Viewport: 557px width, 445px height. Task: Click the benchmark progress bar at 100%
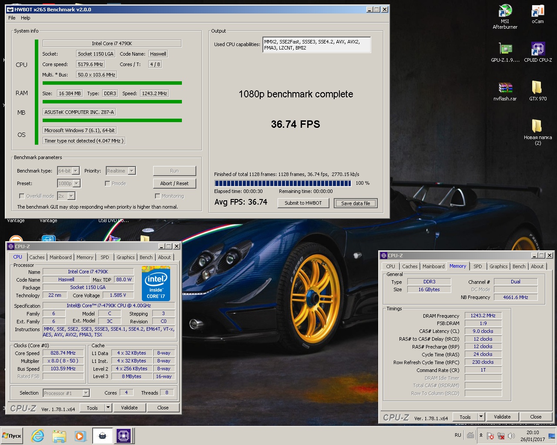pos(282,183)
